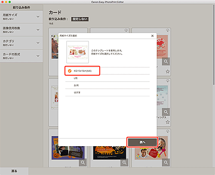Expand the 画像使用枚数 filter
The image size is (215, 175).
pyautogui.click(x=21, y=30)
